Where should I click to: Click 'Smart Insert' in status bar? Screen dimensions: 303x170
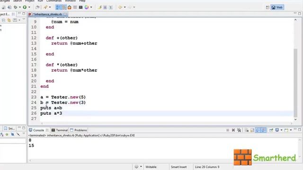pos(179,167)
